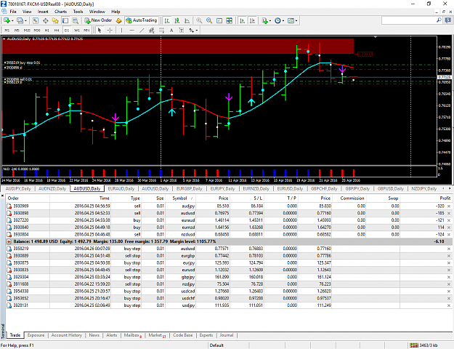Close order 3930969 audjpy
This screenshot has height=349, width=454.
click(448, 206)
